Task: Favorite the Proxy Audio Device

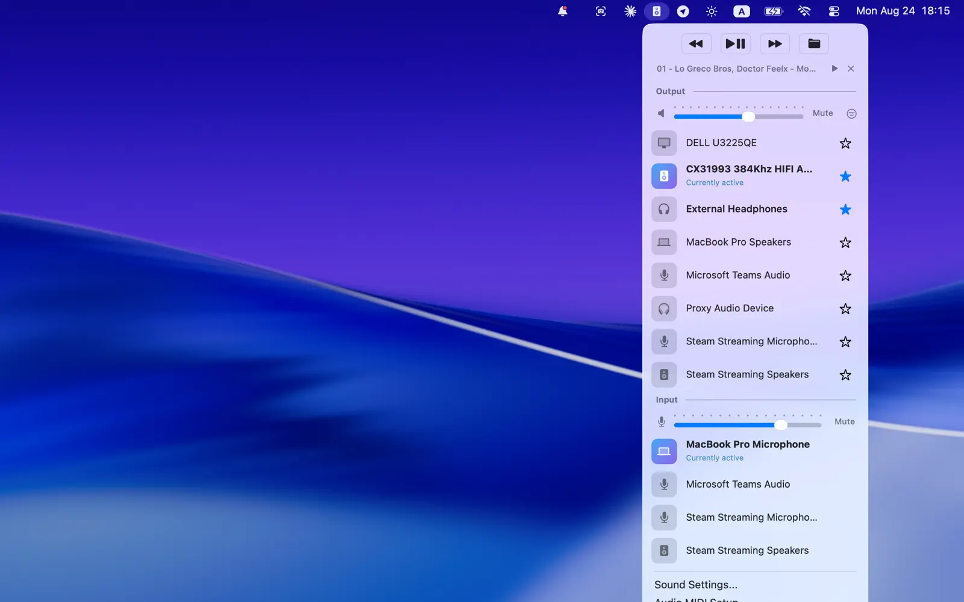Action: tap(845, 308)
